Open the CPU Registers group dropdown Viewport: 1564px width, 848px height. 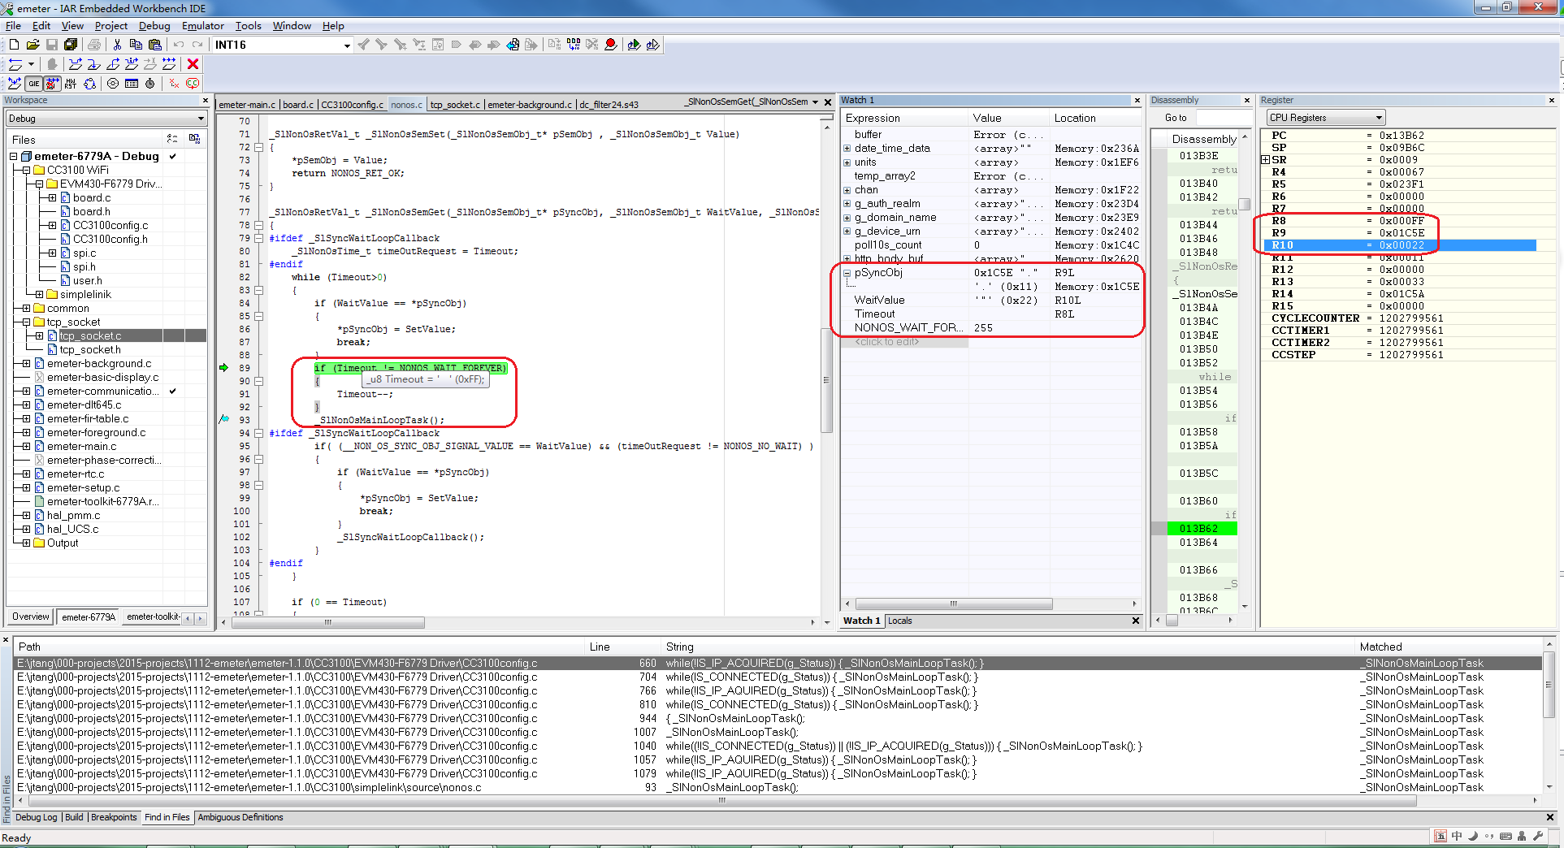point(1326,118)
